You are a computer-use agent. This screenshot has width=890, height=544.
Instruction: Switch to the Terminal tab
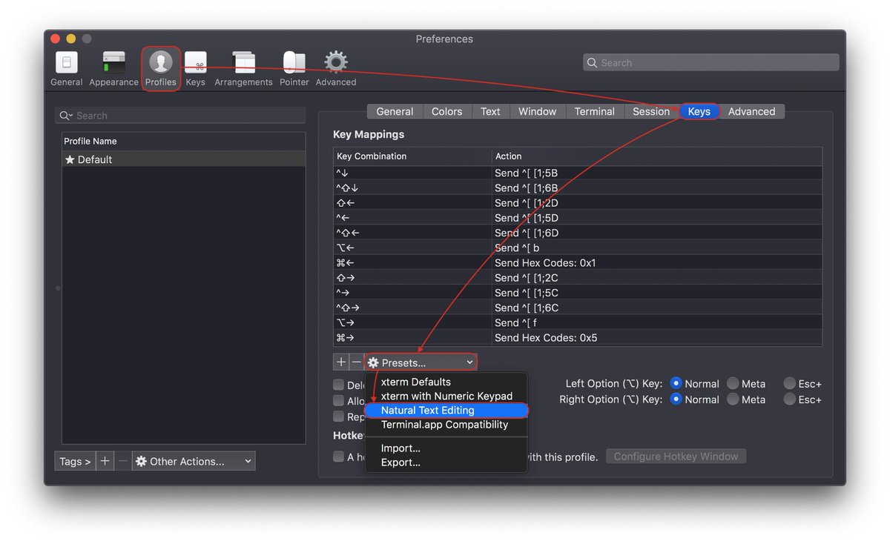(x=595, y=111)
